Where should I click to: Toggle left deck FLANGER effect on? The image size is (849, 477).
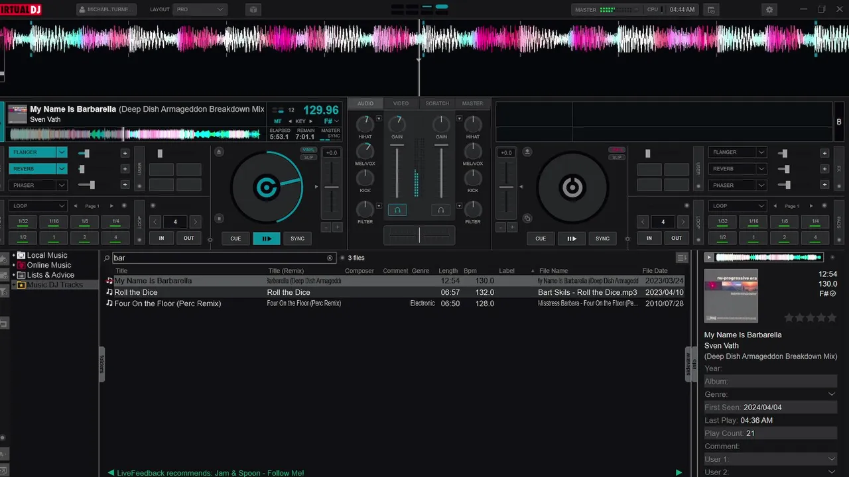point(33,152)
